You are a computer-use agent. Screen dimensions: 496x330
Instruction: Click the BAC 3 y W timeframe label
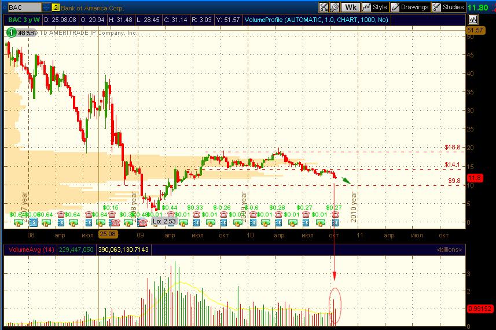point(23,20)
